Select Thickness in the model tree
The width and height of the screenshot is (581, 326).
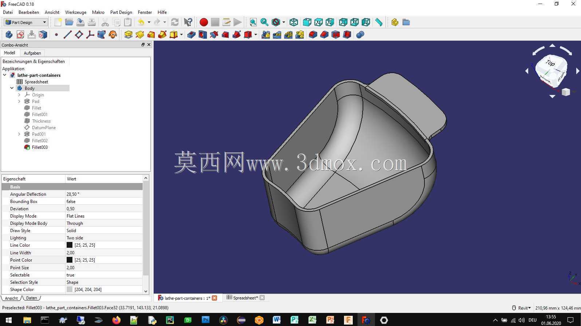click(41, 121)
